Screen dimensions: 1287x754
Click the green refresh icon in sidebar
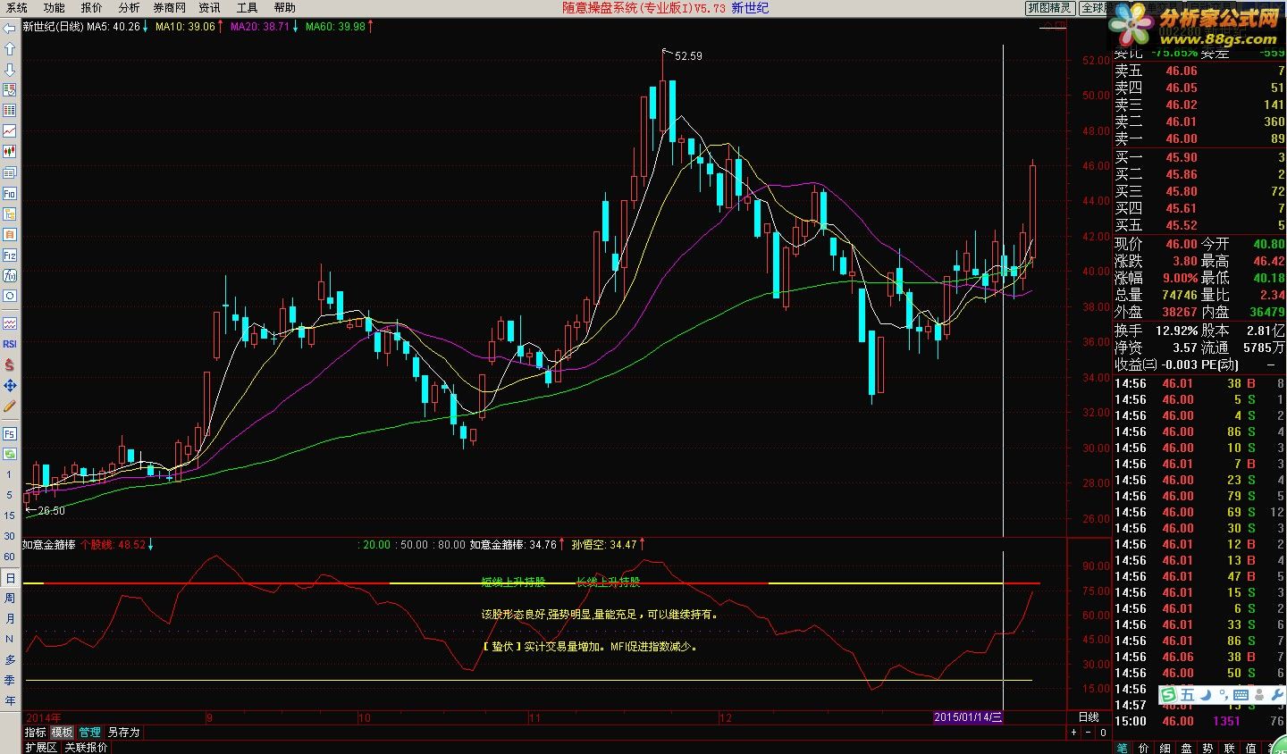pyautogui.click(x=10, y=454)
